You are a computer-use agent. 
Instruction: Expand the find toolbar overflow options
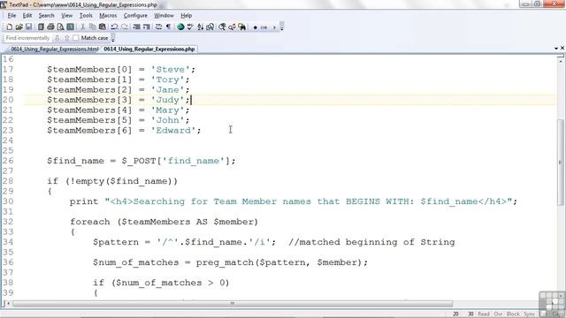(113, 38)
